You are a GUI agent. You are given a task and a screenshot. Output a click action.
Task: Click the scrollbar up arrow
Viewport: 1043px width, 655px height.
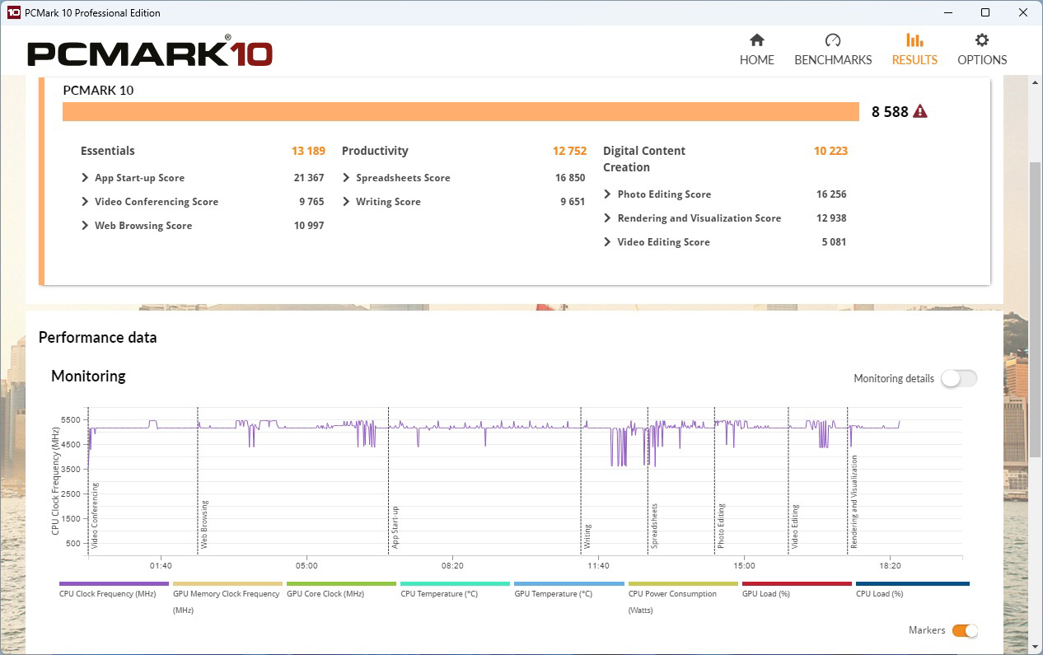[1036, 81]
